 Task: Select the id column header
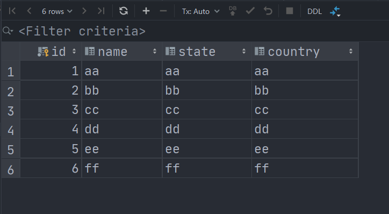[51, 52]
